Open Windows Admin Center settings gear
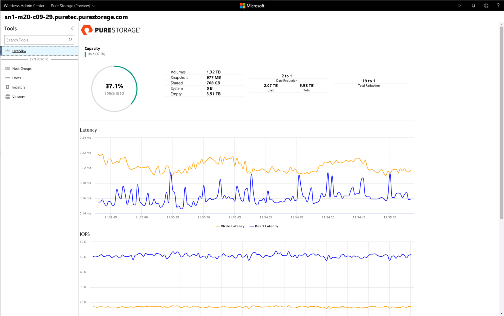Viewport: 504px width, 316px height. coord(486,5)
